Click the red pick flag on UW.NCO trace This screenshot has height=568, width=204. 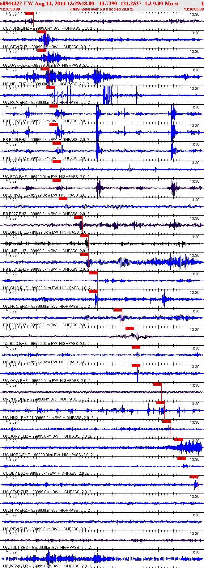tap(93, 291)
